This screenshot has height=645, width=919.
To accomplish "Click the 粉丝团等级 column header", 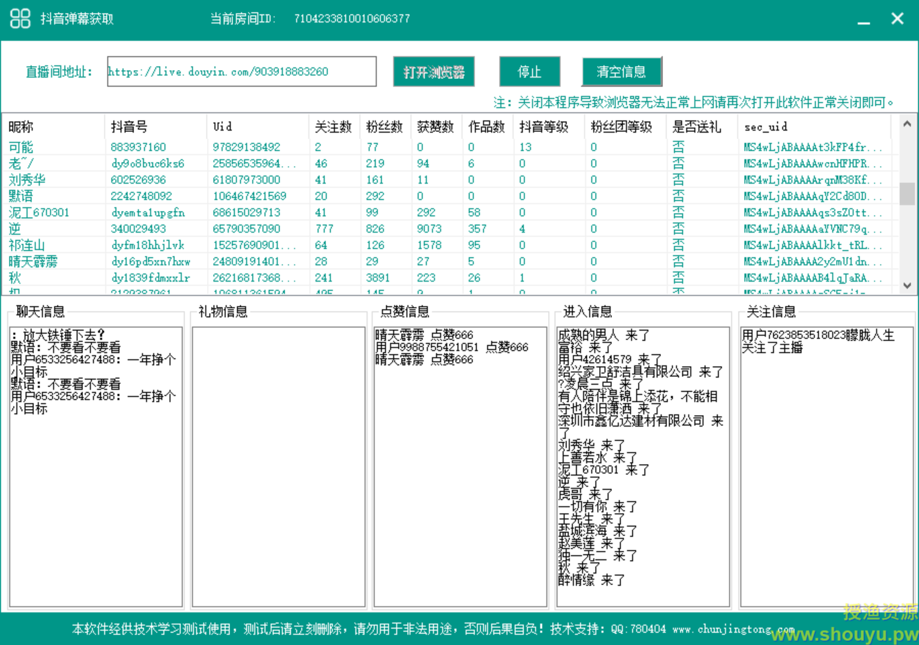I will [626, 127].
